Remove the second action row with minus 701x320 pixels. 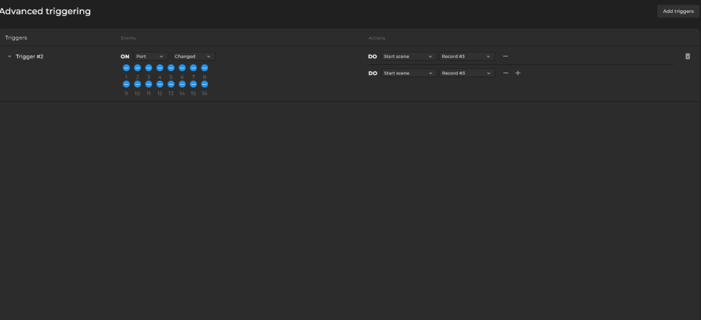(505, 73)
